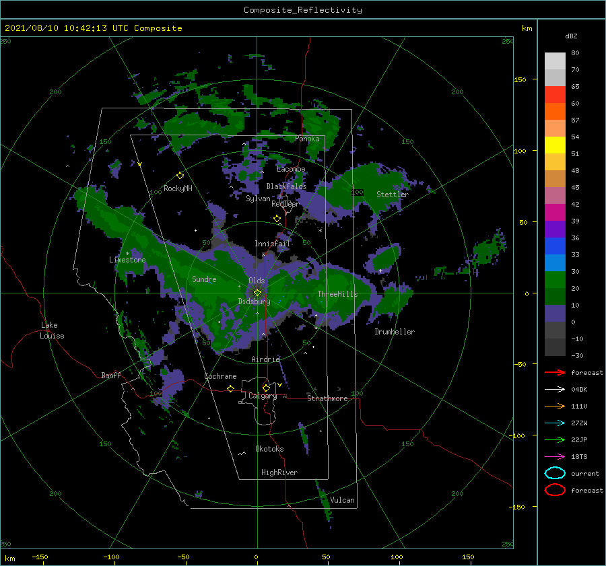Click the lightest gray swatch between 80 and 70 dBZ
This screenshot has height=566, width=606.
coord(555,61)
